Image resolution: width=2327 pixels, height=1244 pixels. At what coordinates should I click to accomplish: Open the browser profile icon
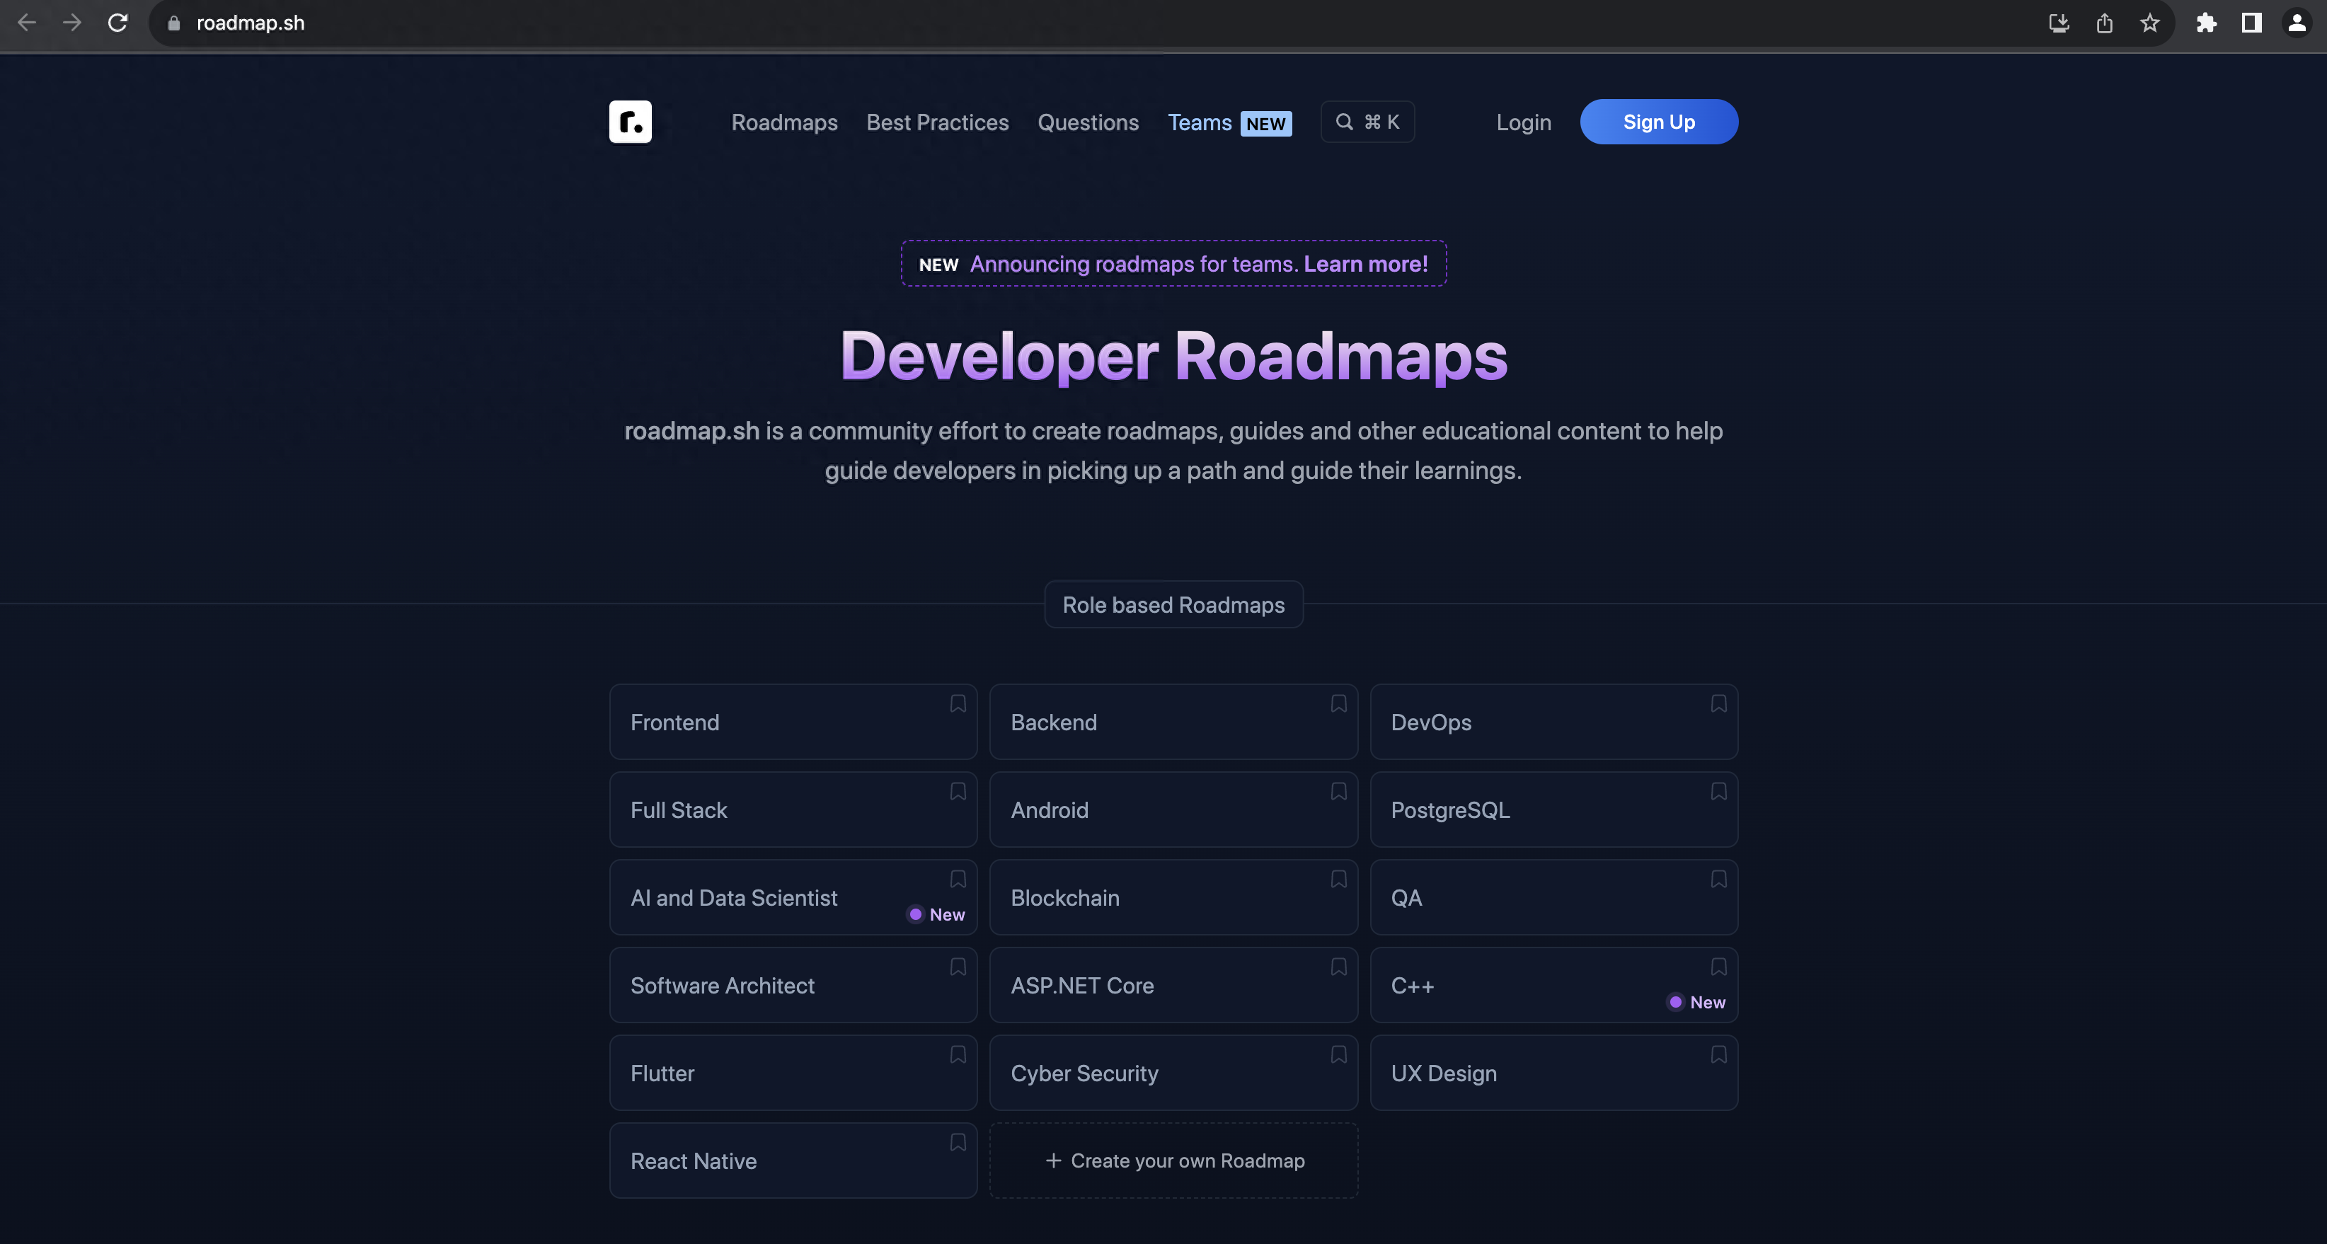2297,23
